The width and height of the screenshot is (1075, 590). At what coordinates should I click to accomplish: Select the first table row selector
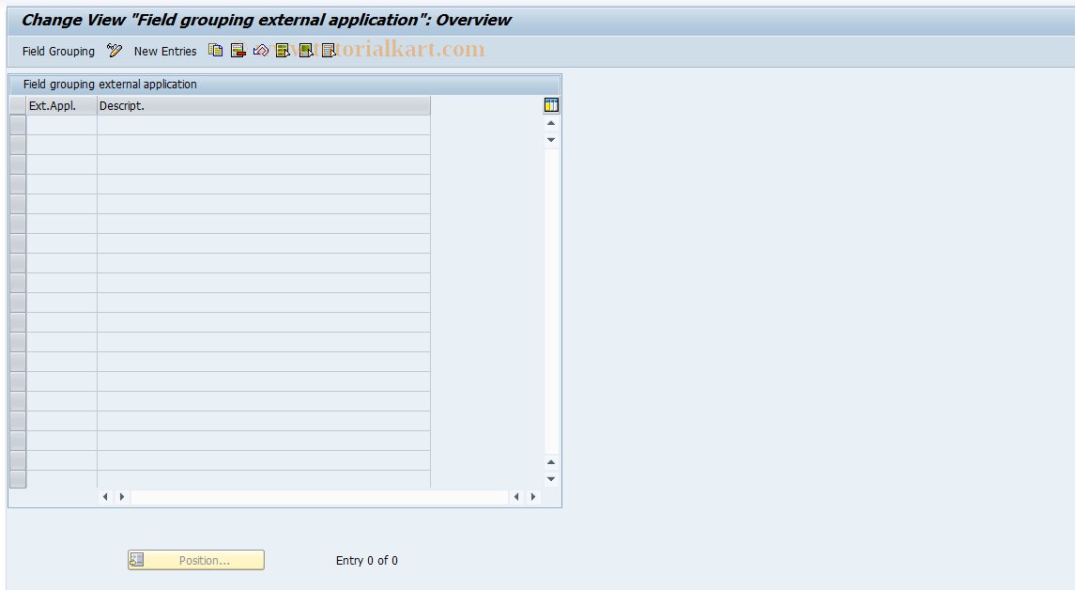click(x=18, y=125)
